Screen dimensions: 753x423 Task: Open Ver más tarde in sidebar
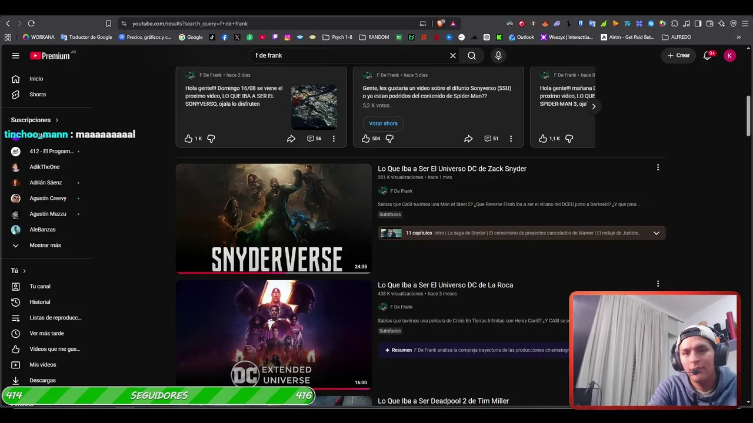pos(47,334)
